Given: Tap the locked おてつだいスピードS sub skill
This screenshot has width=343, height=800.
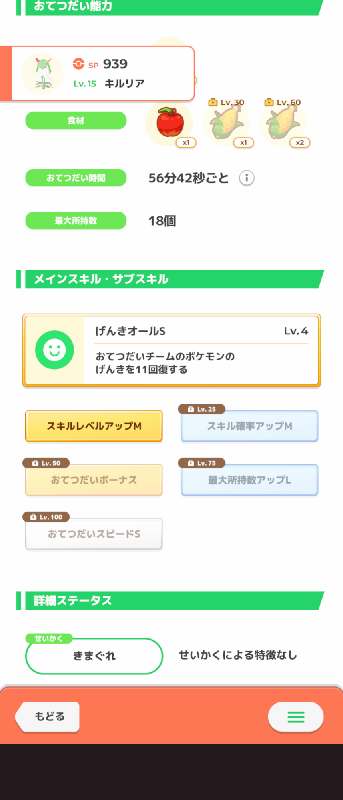Looking at the screenshot, I should pyautogui.click(x=94, y=534).
